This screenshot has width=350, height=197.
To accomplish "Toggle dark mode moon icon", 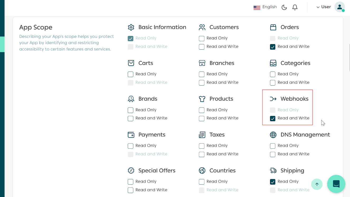I will click(284, 7).
